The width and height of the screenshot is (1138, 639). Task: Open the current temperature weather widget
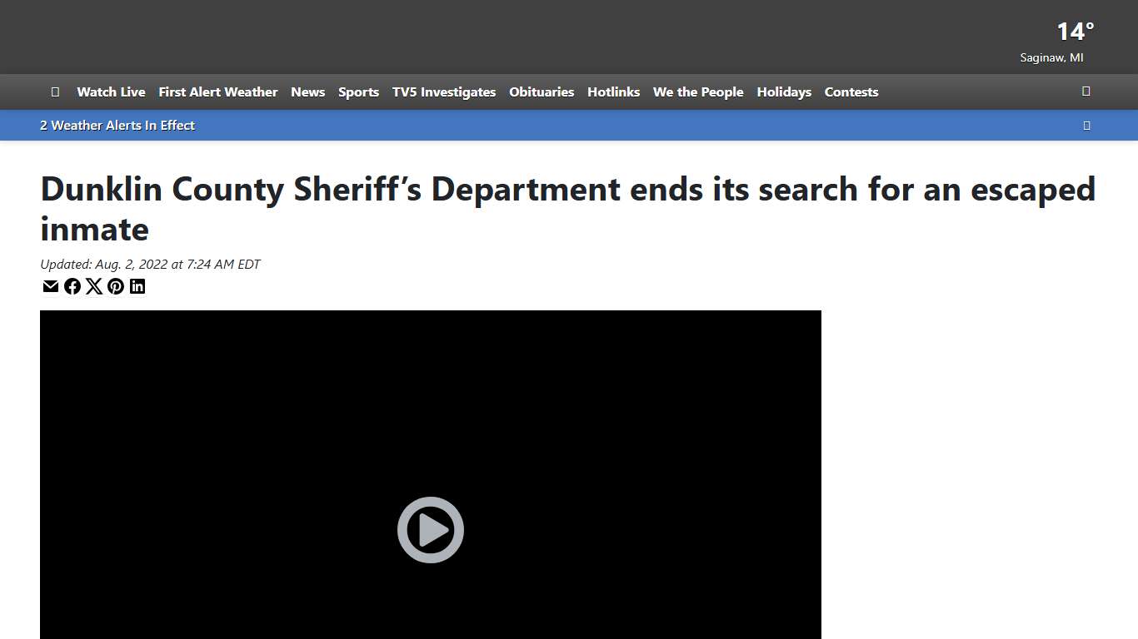coord(1074,32)
